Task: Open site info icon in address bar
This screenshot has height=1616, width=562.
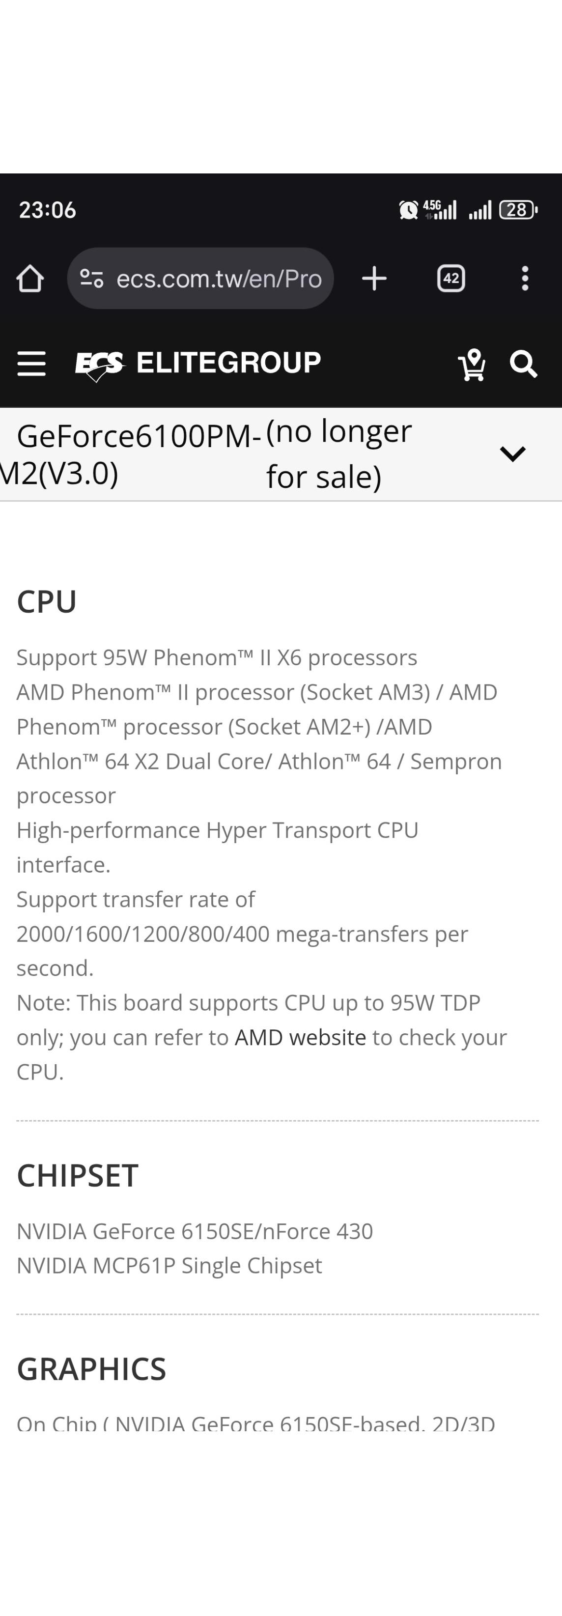Action: 91,279
